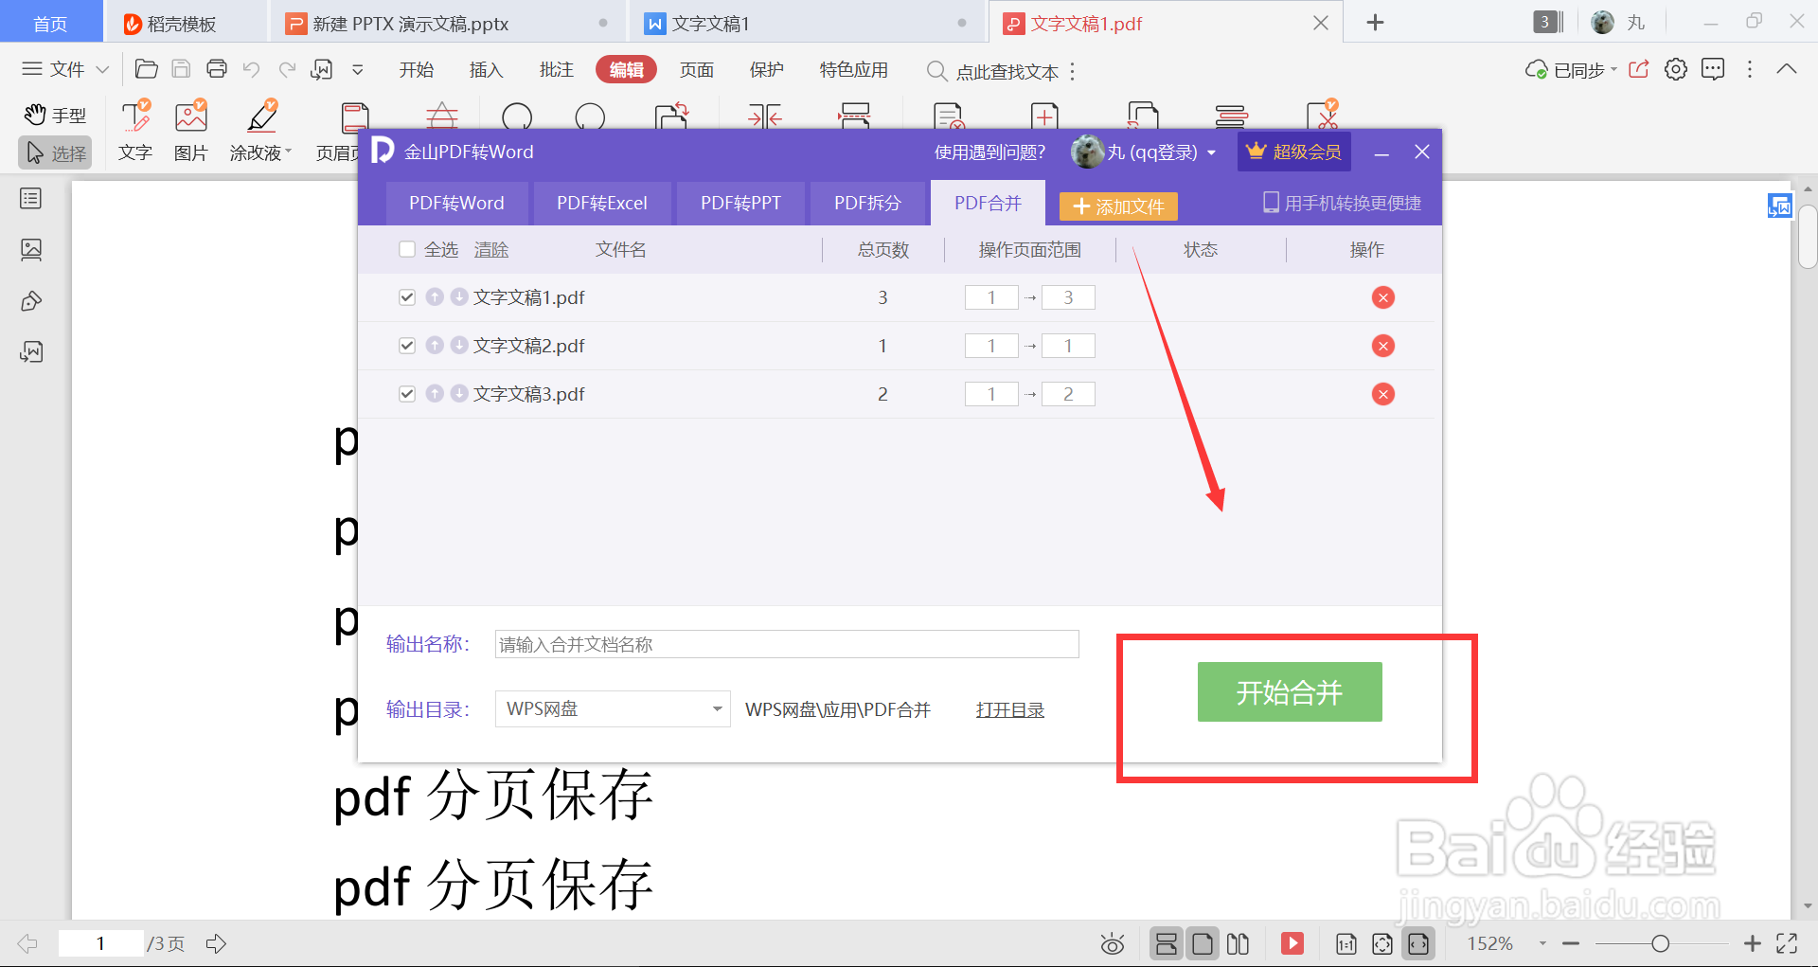Uncheck 文字文稿2.pdf in the file list

pyautogui.click(x=407, y=345)
